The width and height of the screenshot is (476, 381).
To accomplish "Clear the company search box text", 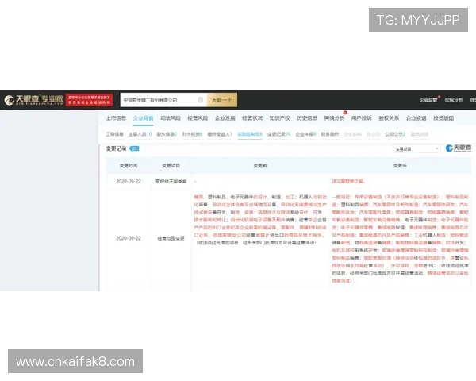I will coord(200,100).
